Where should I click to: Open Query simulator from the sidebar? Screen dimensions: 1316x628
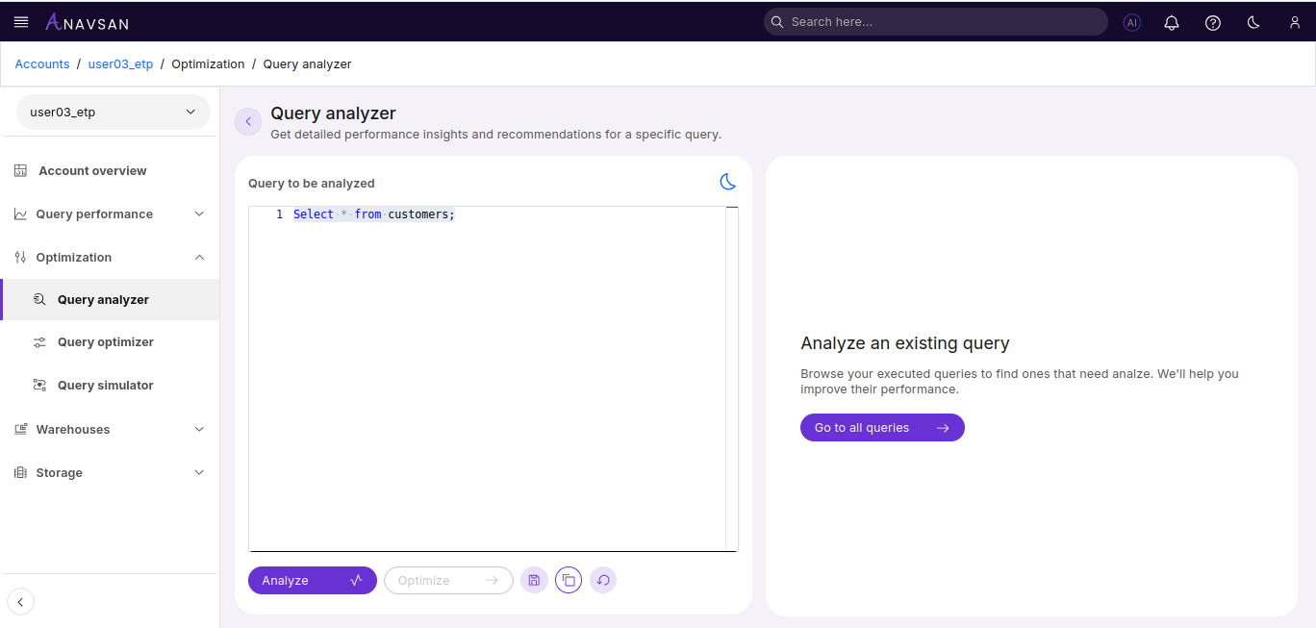[106, 385]
